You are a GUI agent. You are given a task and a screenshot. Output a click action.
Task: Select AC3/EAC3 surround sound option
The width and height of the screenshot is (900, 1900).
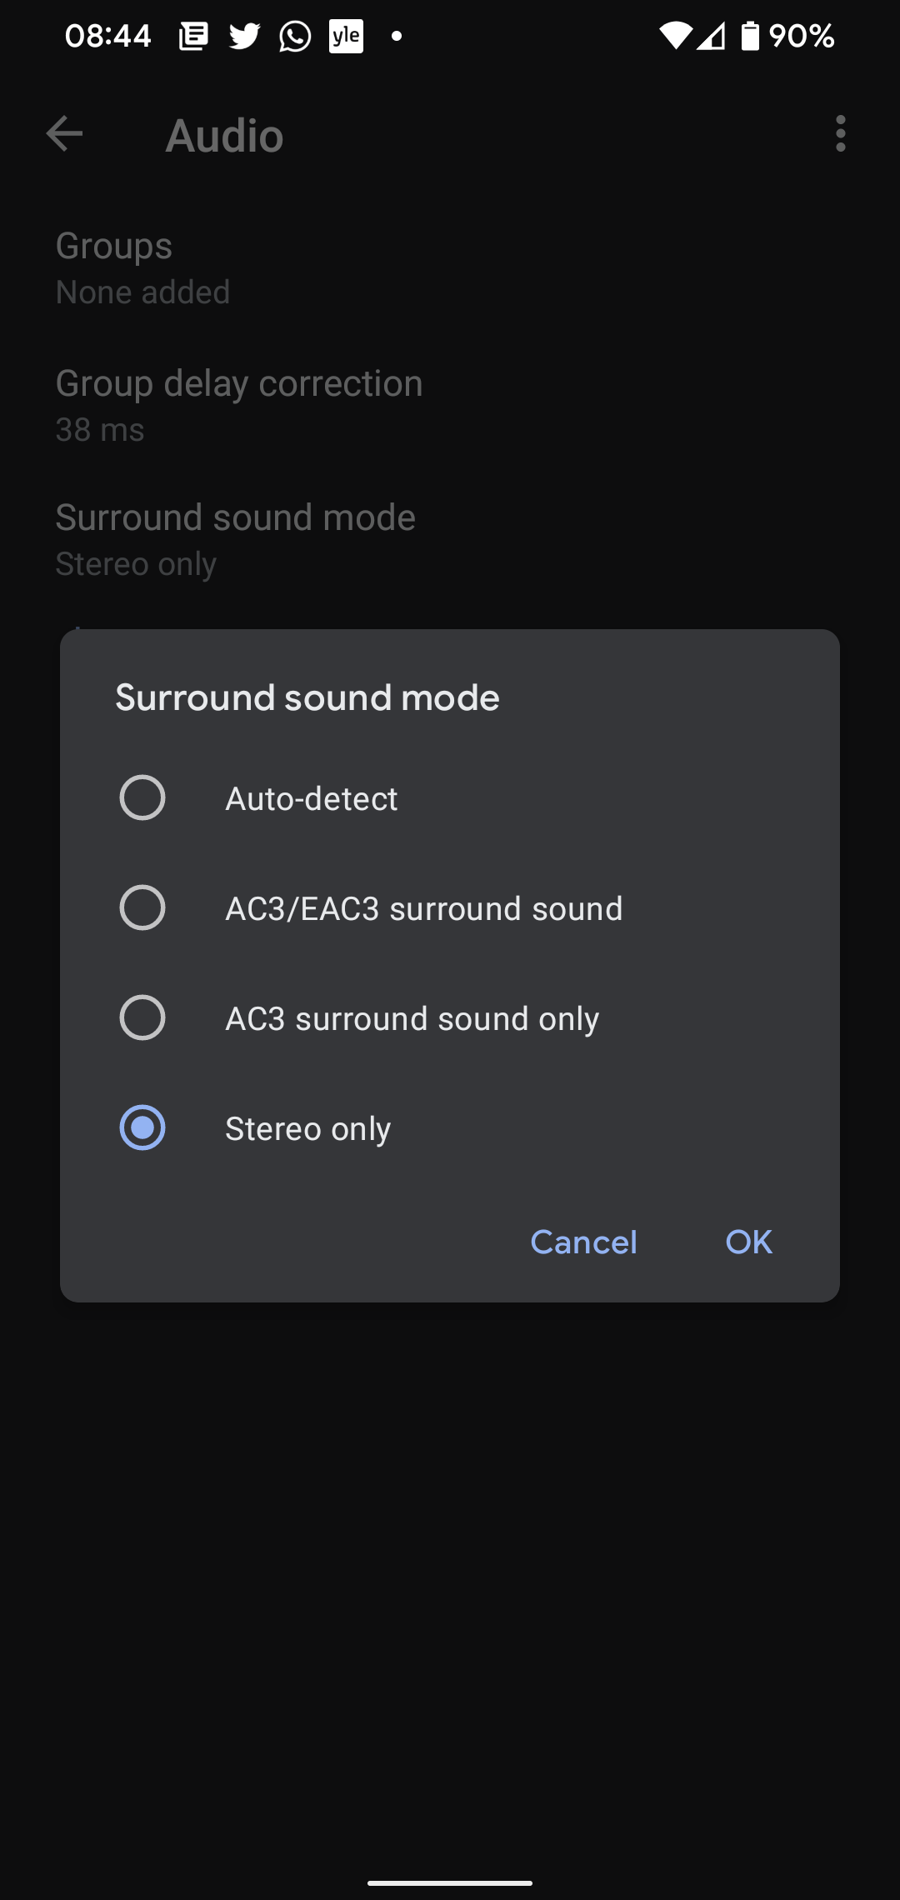(x=142, y=907)
